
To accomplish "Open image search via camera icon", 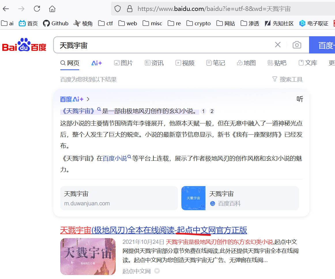I will 297,45.
